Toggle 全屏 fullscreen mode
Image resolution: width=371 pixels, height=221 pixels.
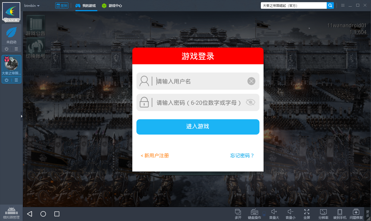pyautogui.click(x=307, y=214)
